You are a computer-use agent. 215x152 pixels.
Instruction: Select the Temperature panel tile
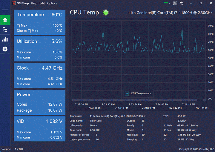[x=39, y=22]
